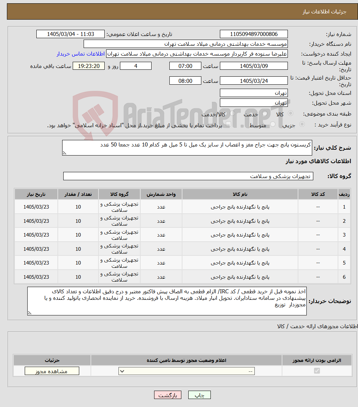Click the جزئیات اطلاعات نیاز page title
This screenshot has height=407, width=358.
324,12
